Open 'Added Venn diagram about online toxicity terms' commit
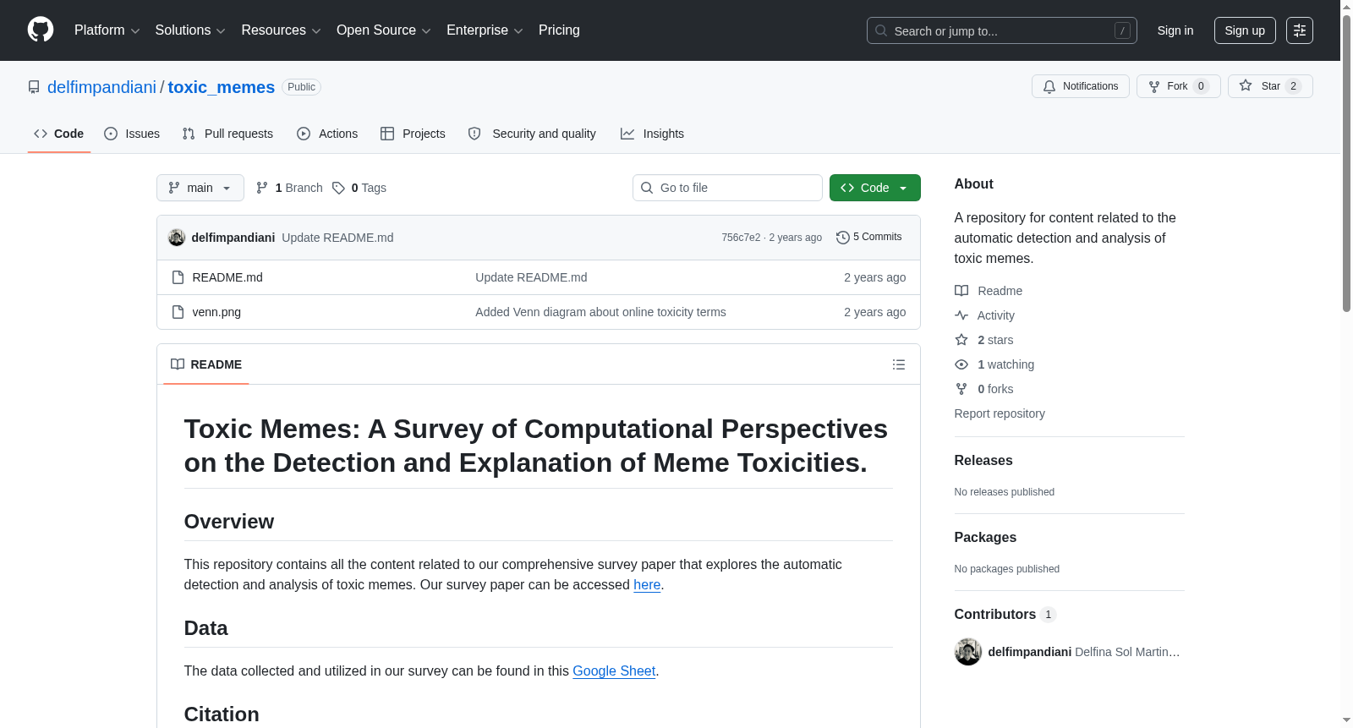The width and height of the screenshot is (1353, 728). coord(600,312)
